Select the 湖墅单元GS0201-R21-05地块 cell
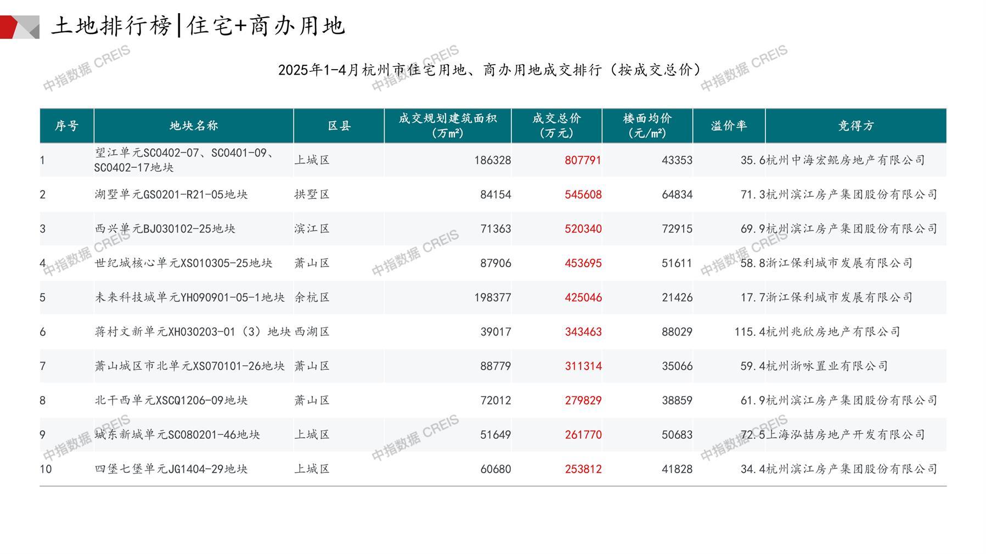 171,195
